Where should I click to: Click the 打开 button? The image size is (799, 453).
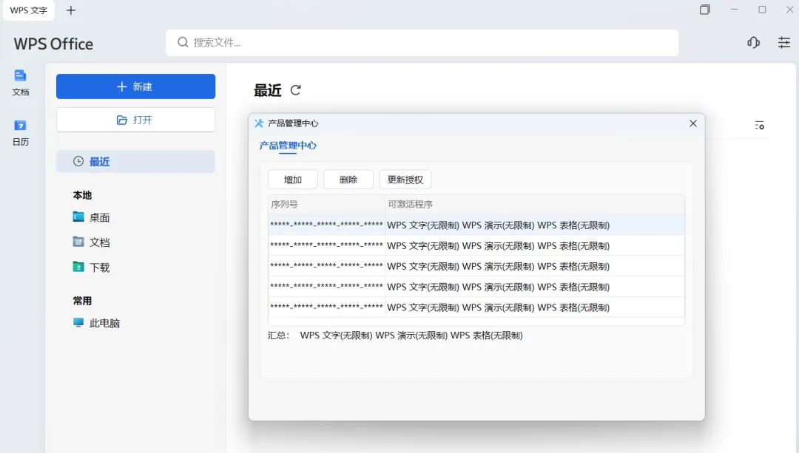(135, 120)
